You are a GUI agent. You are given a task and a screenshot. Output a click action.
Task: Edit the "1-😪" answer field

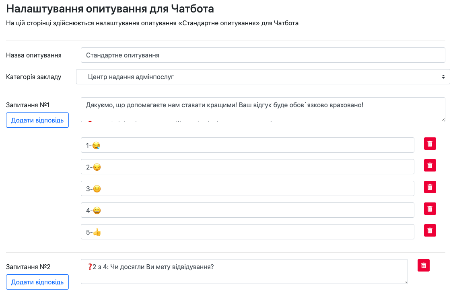247,145
